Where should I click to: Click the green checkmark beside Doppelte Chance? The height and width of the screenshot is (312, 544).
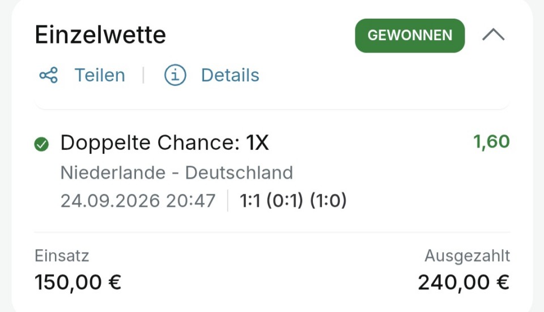(x=41, y=144)
